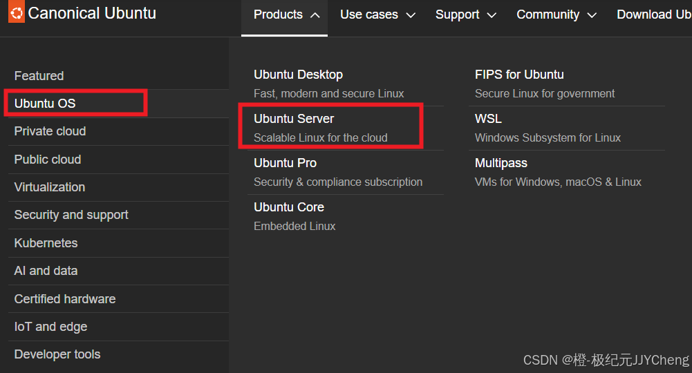Collapse the Products menu chevron
The image size is (692, 373).
point(315,15)
